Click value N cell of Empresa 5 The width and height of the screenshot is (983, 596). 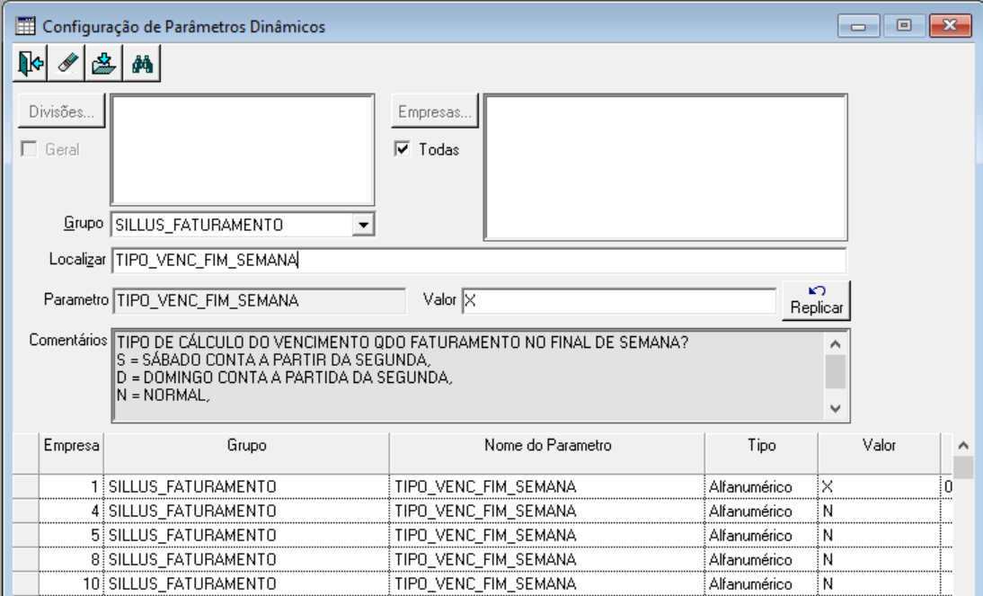tap(879, 535)
